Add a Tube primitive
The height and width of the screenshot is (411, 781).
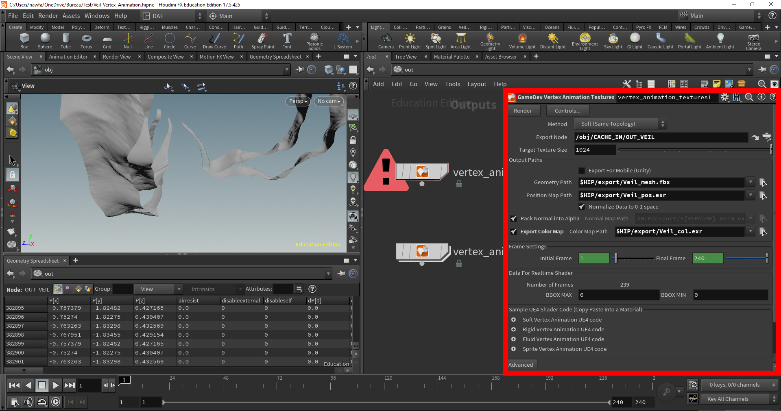65,41
